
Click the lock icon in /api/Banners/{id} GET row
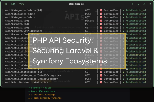[123, 28]
